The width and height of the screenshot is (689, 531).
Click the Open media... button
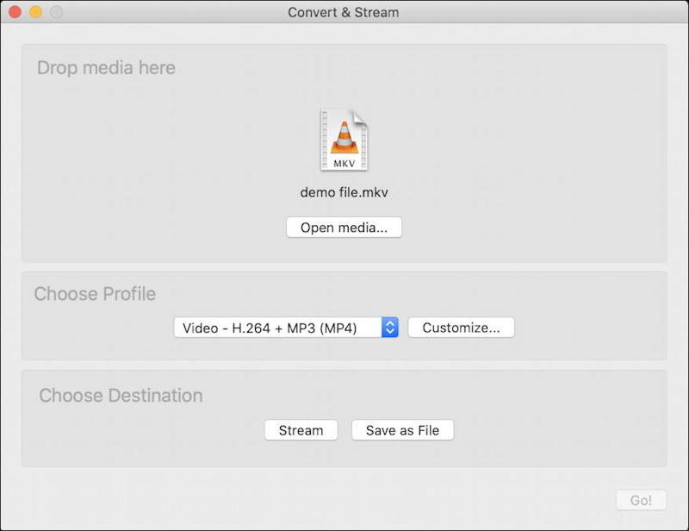pyautogui.click(x=344, y=228)
